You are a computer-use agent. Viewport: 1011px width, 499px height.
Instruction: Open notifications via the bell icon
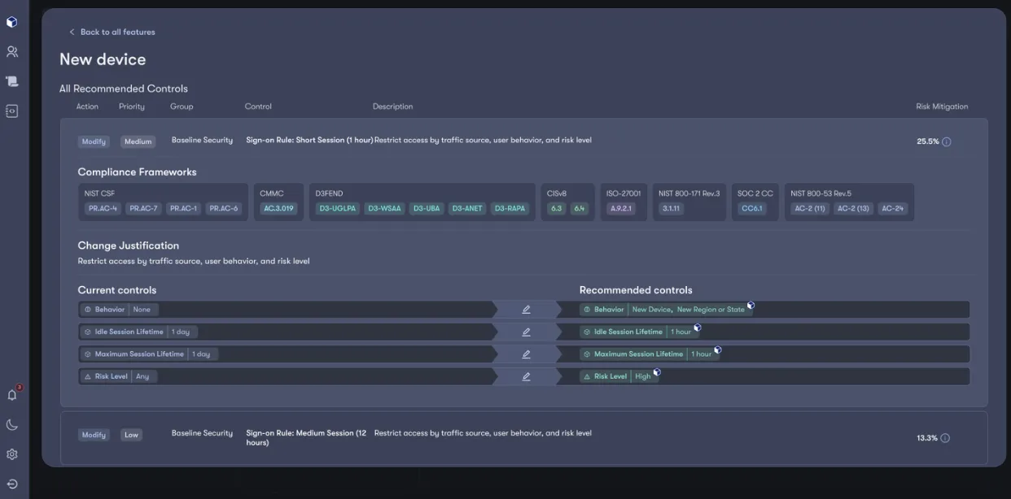pos(11,393)
